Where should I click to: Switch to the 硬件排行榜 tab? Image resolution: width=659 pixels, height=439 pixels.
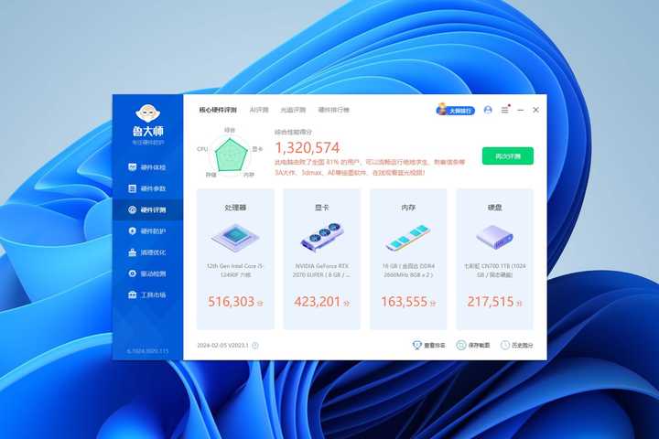point(334,110)
